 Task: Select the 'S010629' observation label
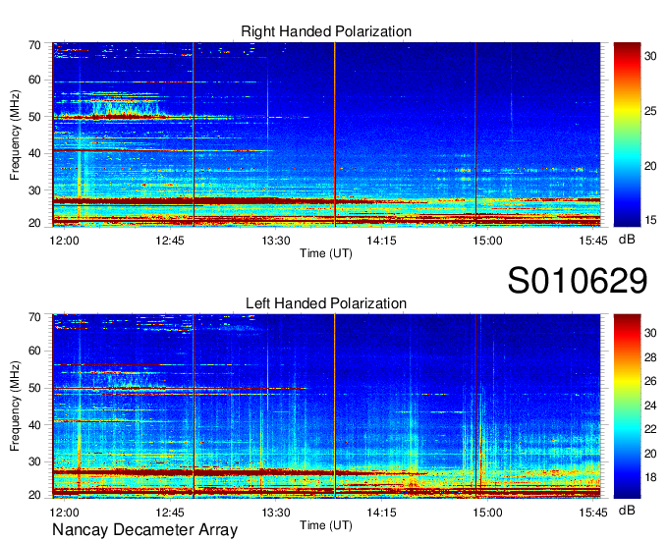pyautogui.click(x=578, y=281)
